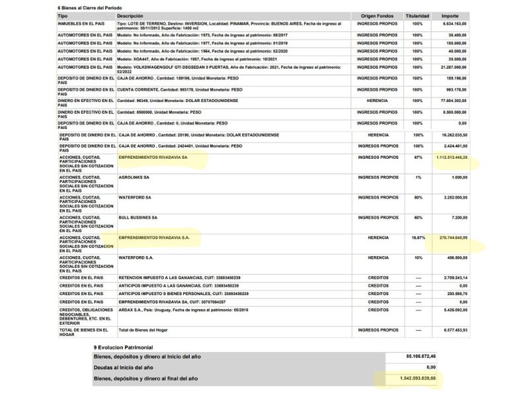Select the automotor description with fabrication year 1973
The height and width of the screenshot is (397, 529).
pos(202,35)
